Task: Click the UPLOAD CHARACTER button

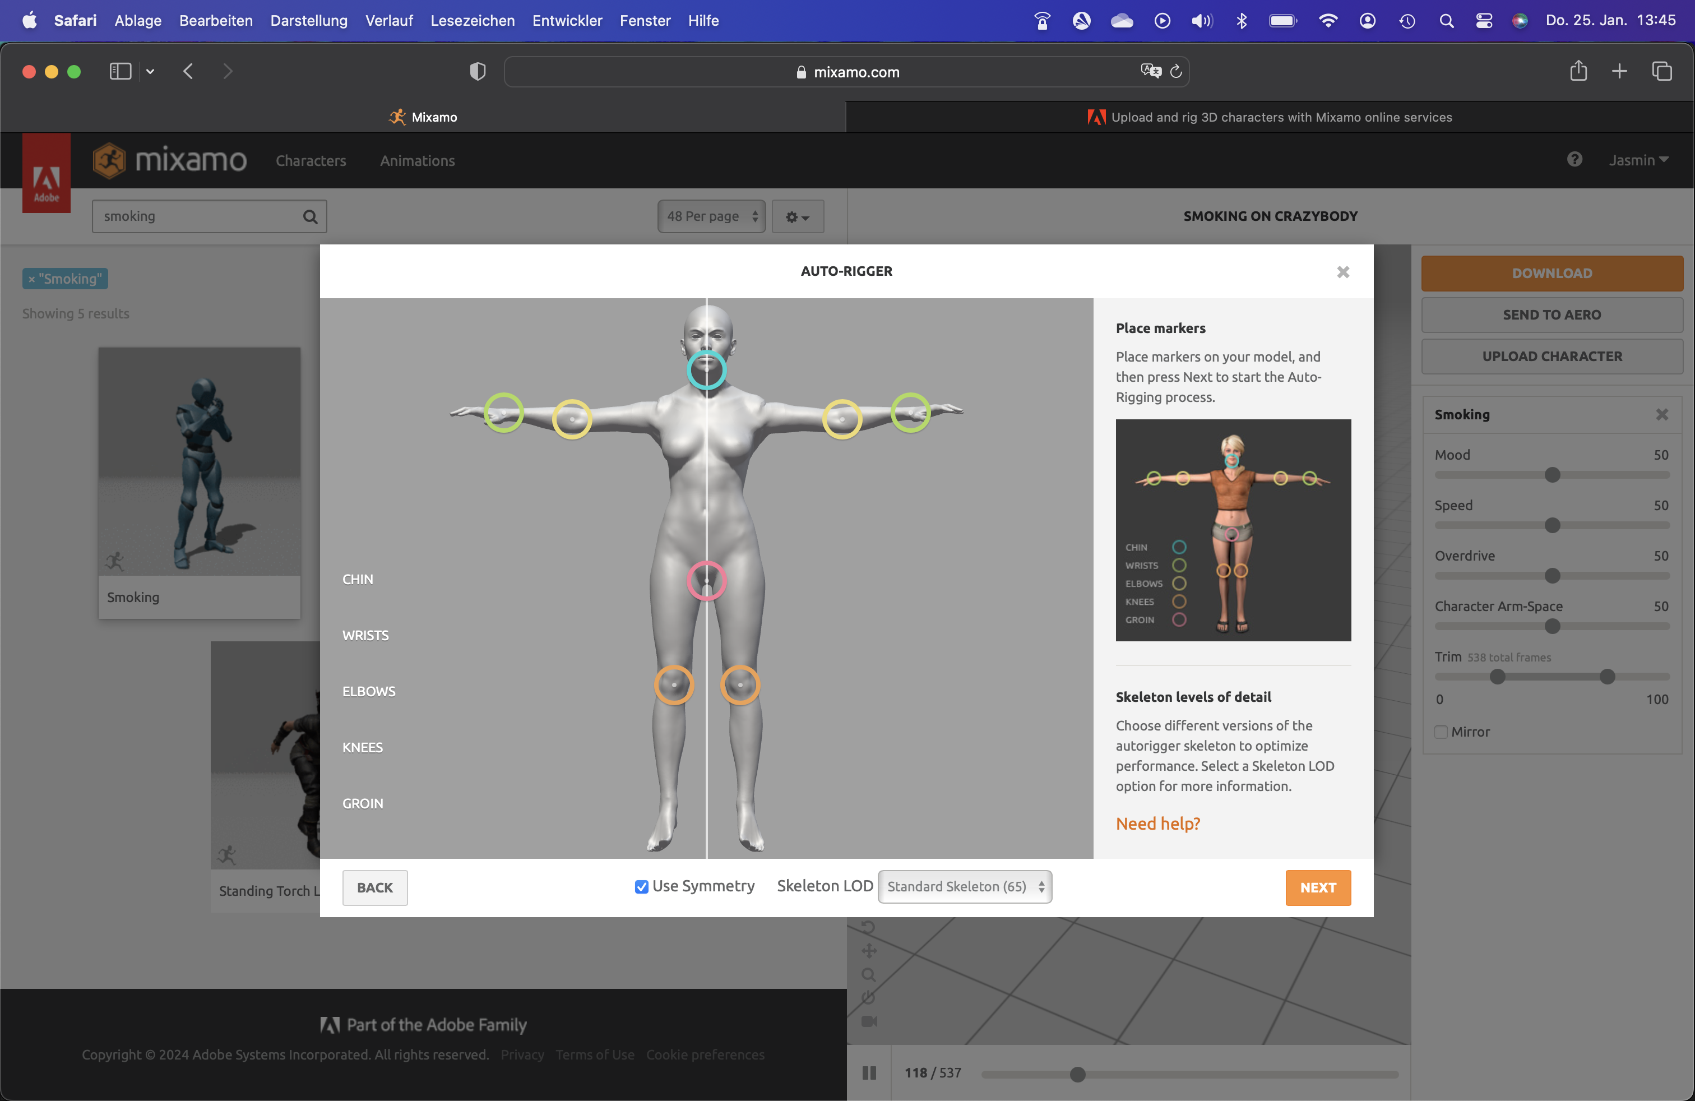Action: 1552,356
